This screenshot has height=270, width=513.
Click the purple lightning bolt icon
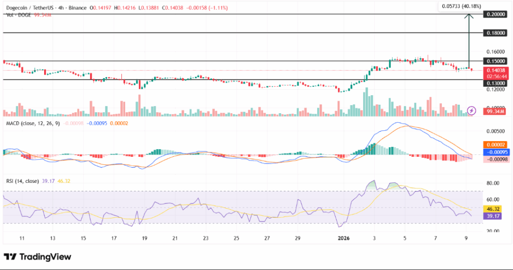(471, 110)
